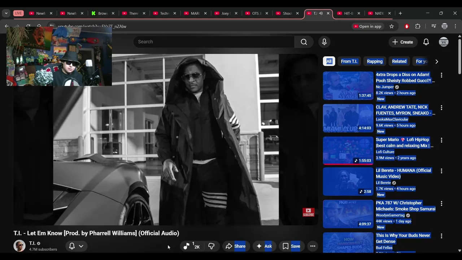Click the YouTube search input field

tap(214, 42)
